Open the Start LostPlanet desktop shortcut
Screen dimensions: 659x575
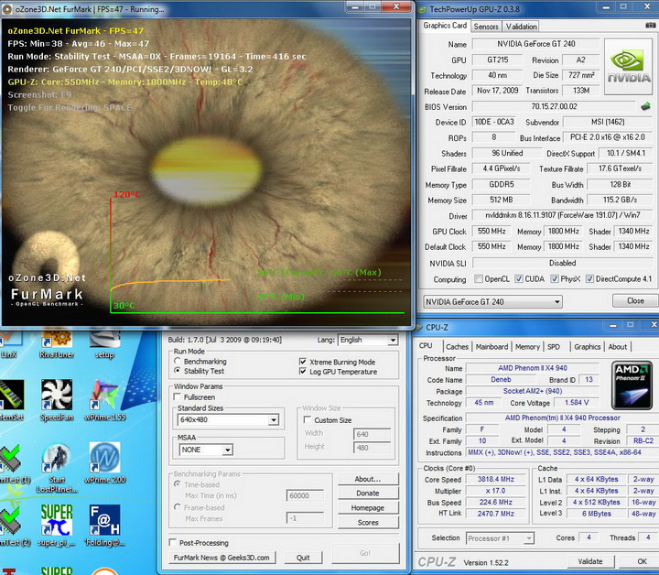coord(57,467)
